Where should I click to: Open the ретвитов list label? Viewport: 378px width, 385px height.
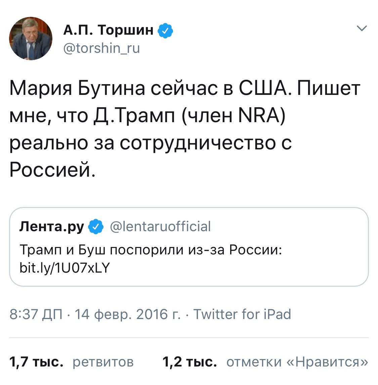[103, 362]
